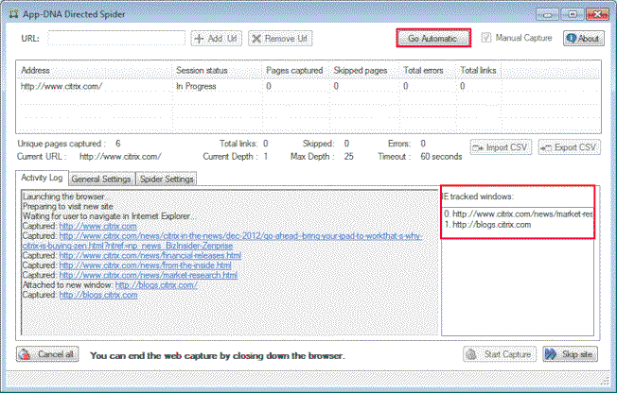617x393 pixels.
Task: Select tracked window 1 blogs.citrix.com entry
Action: (x=487, y=225)
